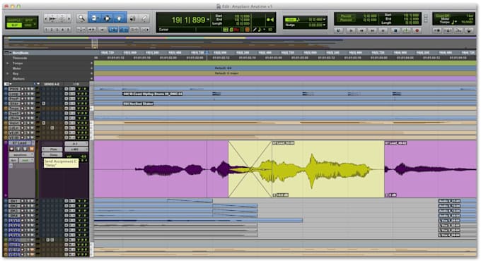Click the crossfade on the ET Lead track

click(250, 169)
